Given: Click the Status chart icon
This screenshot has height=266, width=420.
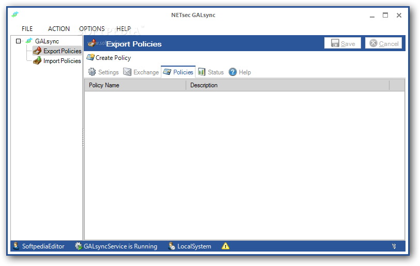Looking at the screenshot, I should pyautogui.click(x=201, y=72).
